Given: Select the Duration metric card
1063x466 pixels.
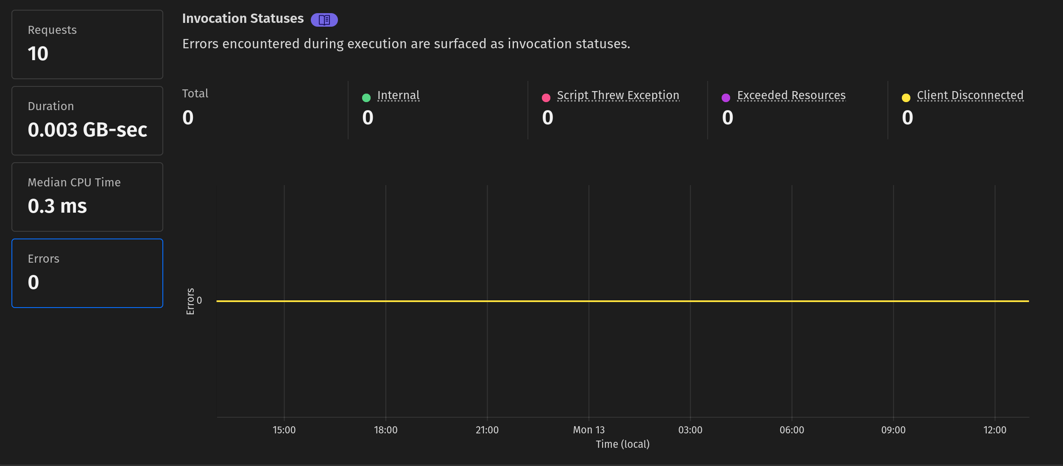Looking at the screenshot, I should click(x=87, y=120).
